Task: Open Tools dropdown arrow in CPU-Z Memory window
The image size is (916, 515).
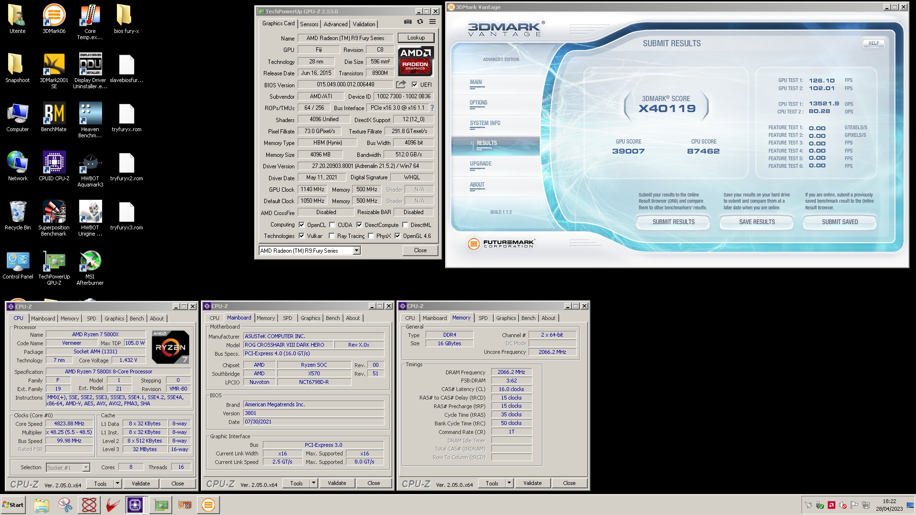Action: point(509,483)
